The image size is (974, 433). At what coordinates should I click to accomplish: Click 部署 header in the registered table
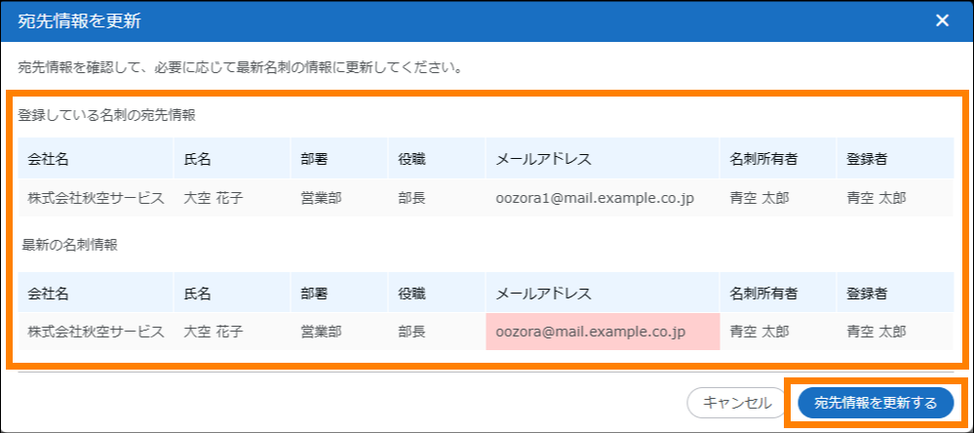point(314,158)
